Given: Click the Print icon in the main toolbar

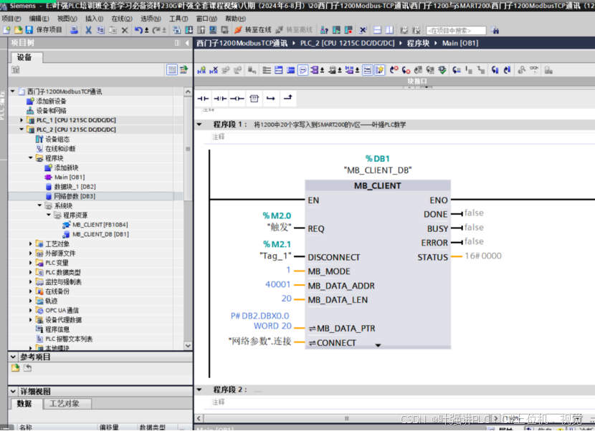Looking at the screenshot, I should 75,30.
